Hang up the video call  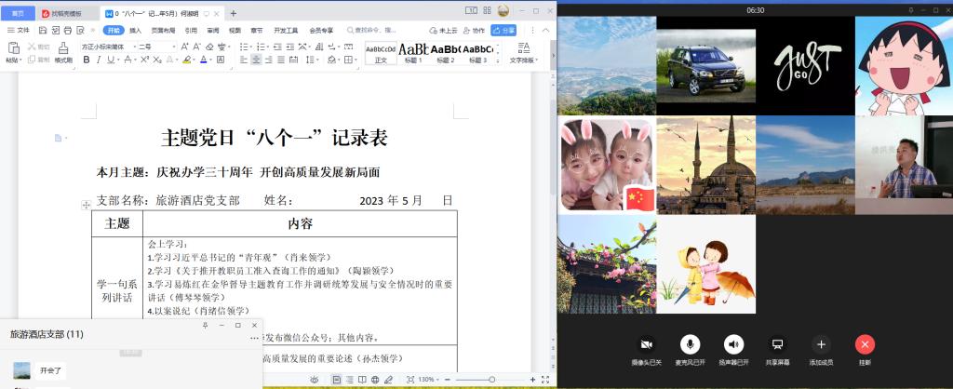[865, 345]
